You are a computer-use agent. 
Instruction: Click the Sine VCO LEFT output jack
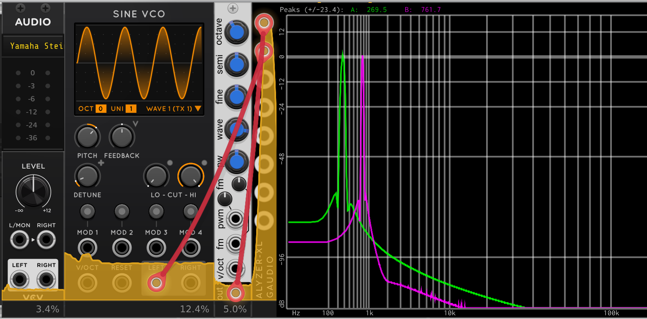(156, 282)
